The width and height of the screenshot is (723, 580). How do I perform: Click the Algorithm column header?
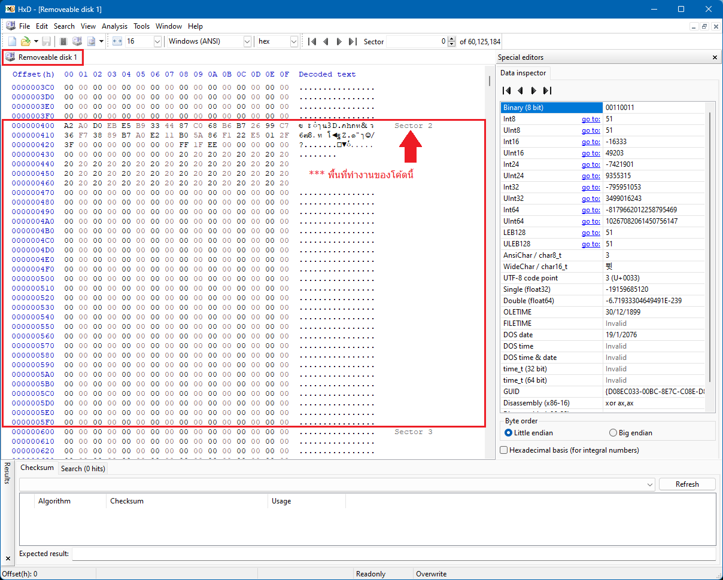tap(71, 501)
